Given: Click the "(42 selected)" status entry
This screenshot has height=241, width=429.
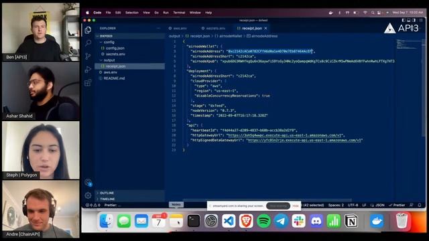Looking at the screenshot, I should [313, 205].
